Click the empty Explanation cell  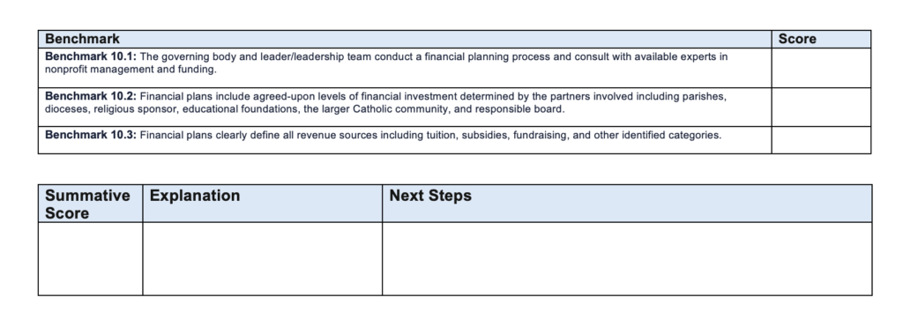click(x=263, y=259)
